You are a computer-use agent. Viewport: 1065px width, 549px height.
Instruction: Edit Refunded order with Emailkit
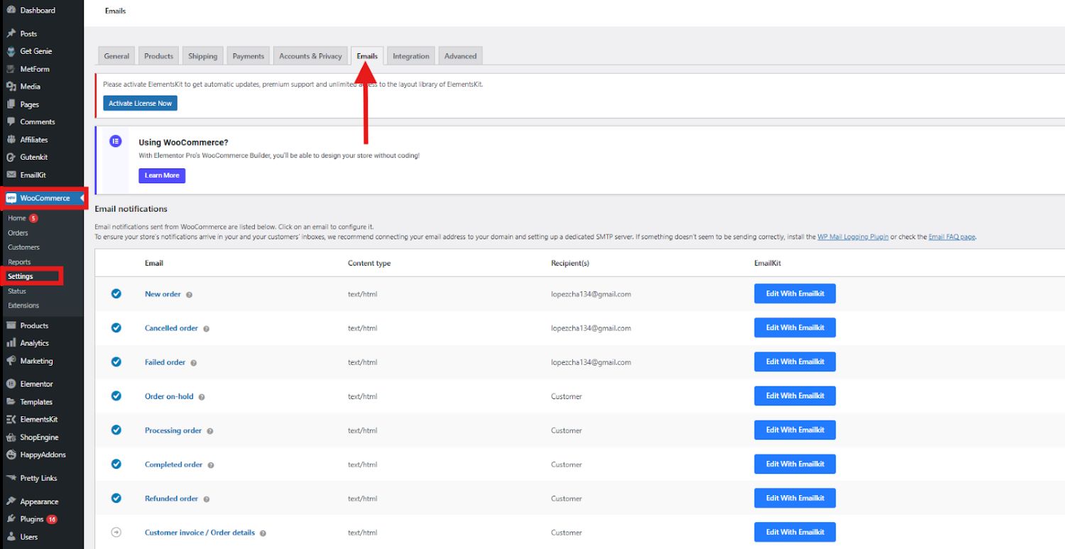tap(794, 498)
